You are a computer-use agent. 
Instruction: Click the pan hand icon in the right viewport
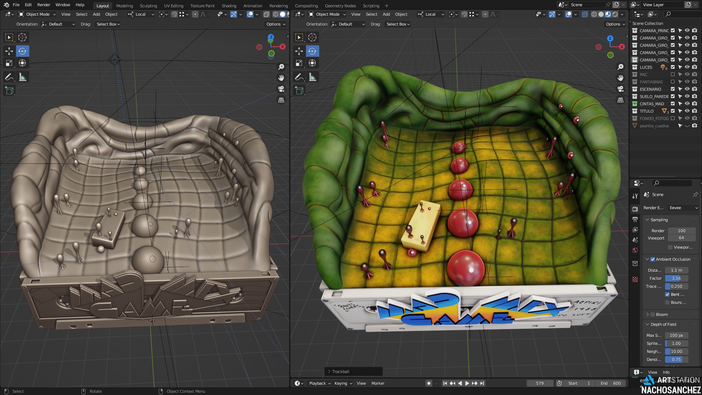(620, 78)
